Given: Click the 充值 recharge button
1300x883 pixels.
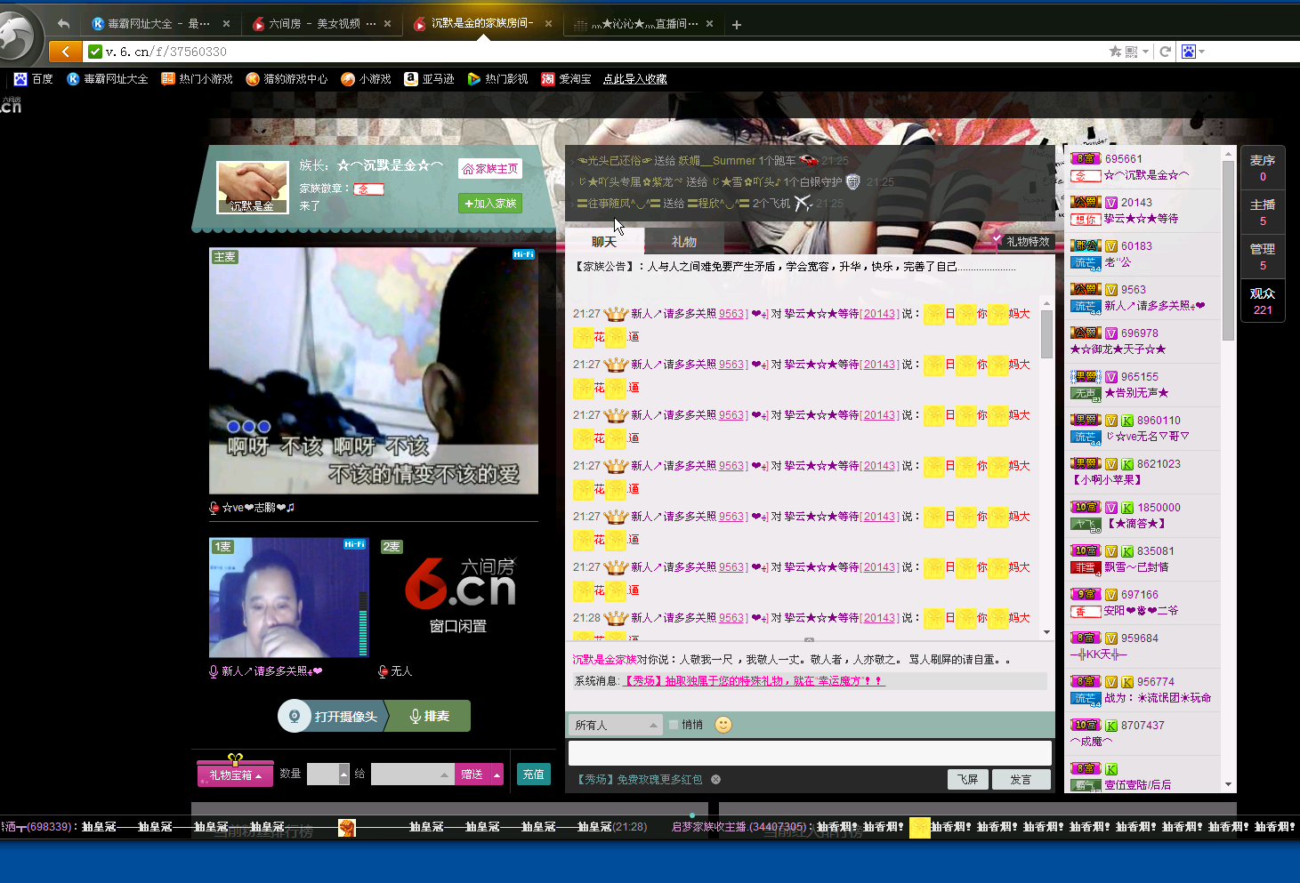Looking at the screenshot, I should pos(533,775).
